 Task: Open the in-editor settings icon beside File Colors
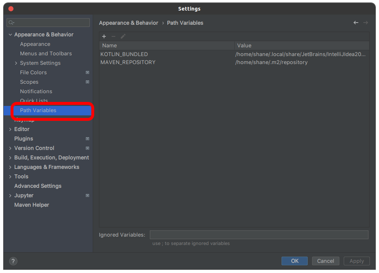(87, 72)
